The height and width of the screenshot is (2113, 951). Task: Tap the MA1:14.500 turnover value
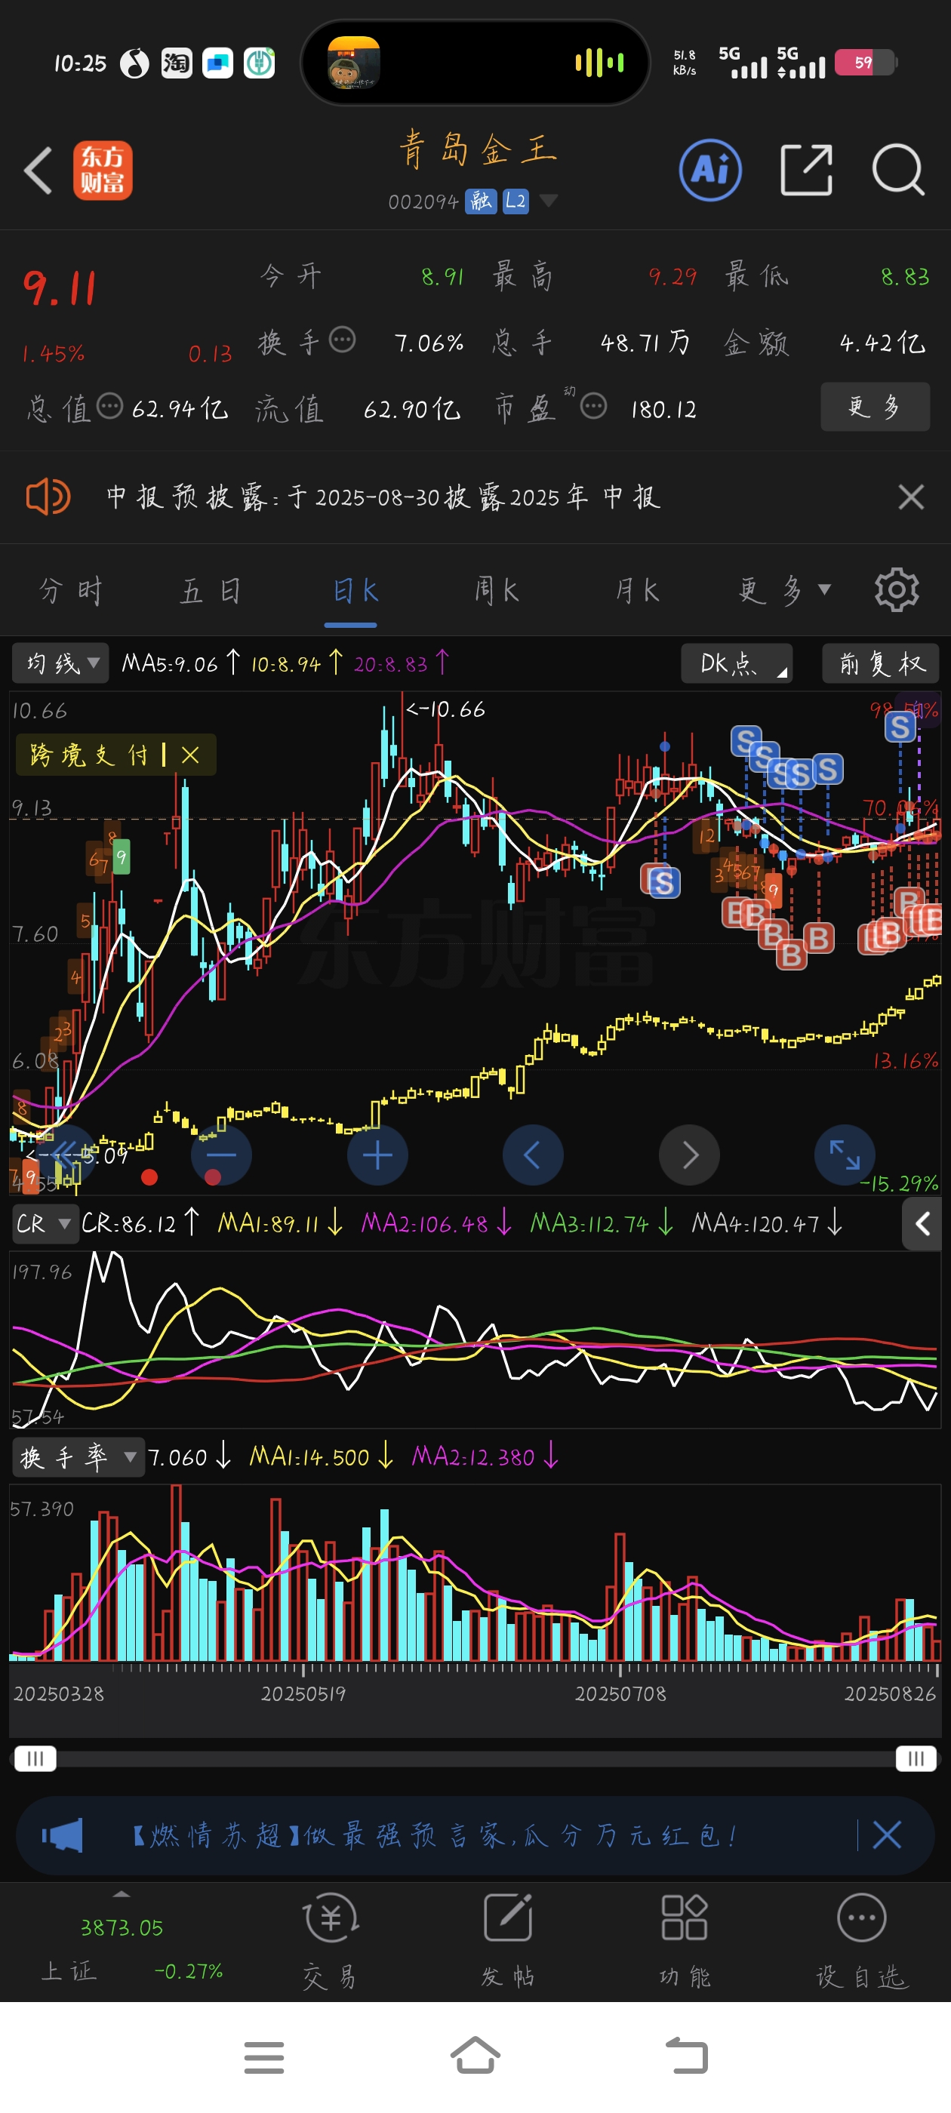(x=309, y=1458)
